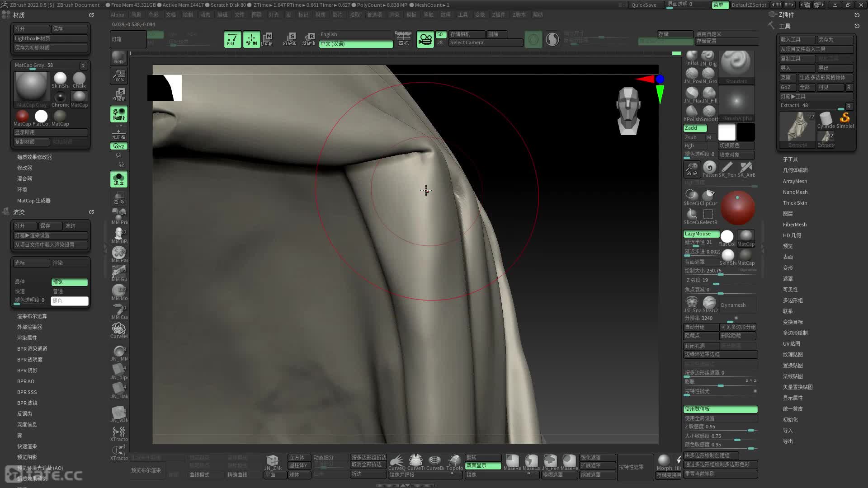Select the SliceCirc brush
The width and height of the screenshot is (868, 488).
click(x=692, y=197)
